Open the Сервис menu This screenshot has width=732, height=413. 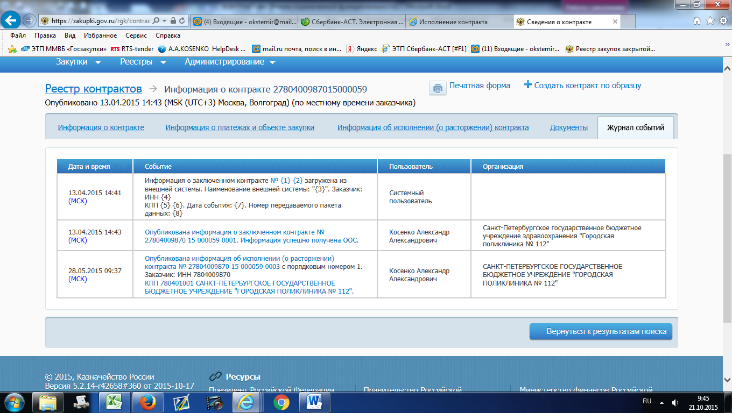[x=136, y=35]
